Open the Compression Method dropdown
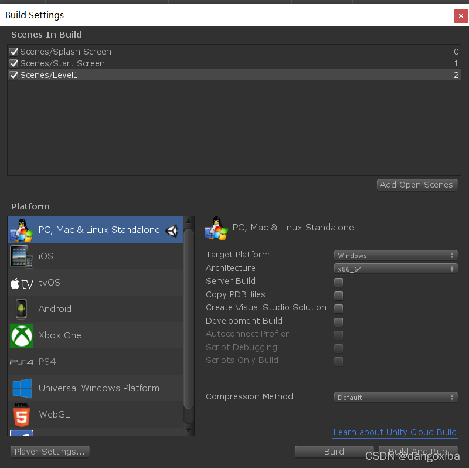469x468 pixels. pos(396,397)
